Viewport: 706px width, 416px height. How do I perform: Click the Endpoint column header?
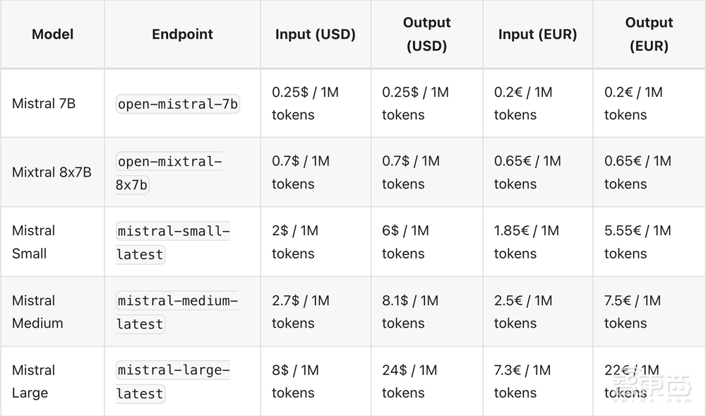(x=182, y=34)
